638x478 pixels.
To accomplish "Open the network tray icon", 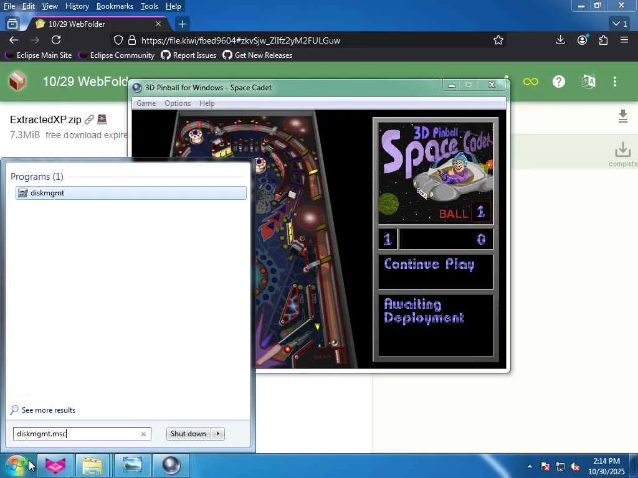I will [560, 466].
